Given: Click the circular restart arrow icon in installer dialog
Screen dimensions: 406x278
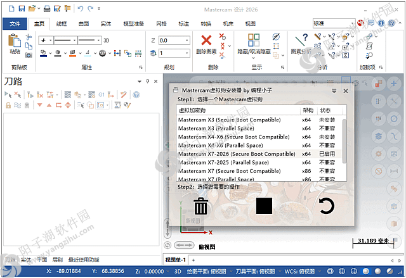Looking at the screenshot, I should click(x=326, y=206).
